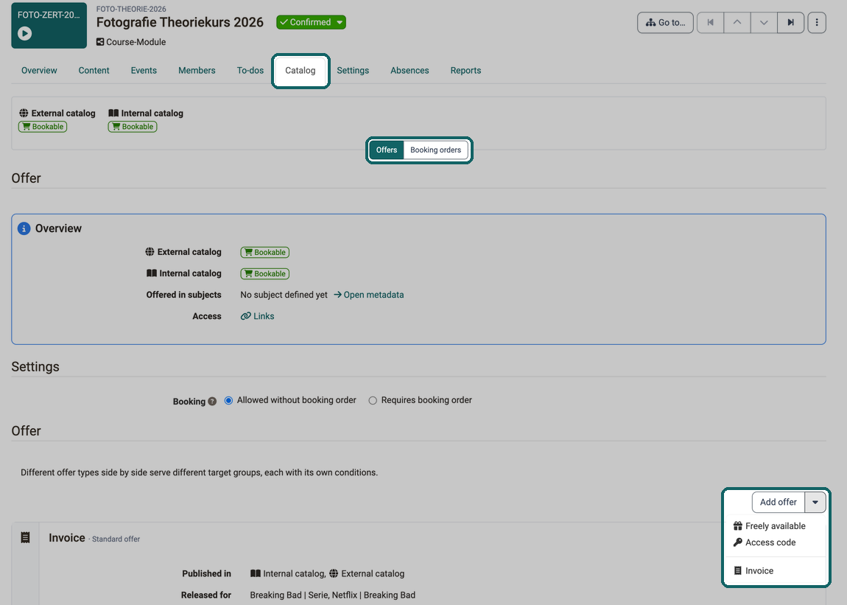
Task: Open the Content tab
Action: coord(94,71)
